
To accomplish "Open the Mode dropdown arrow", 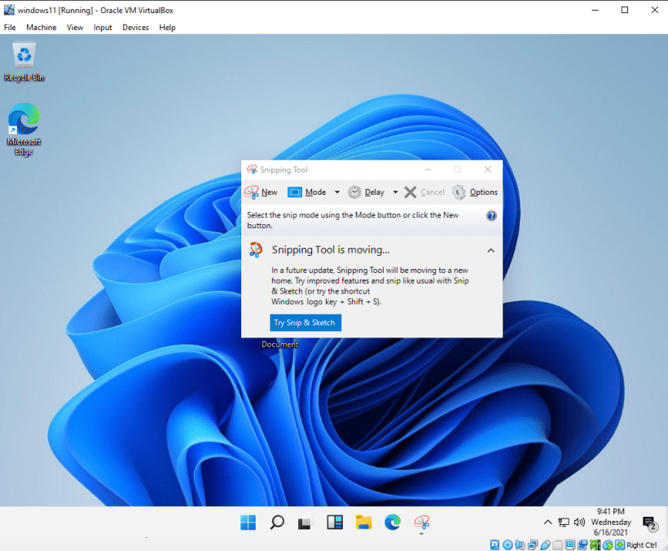I will coord(336,192).
